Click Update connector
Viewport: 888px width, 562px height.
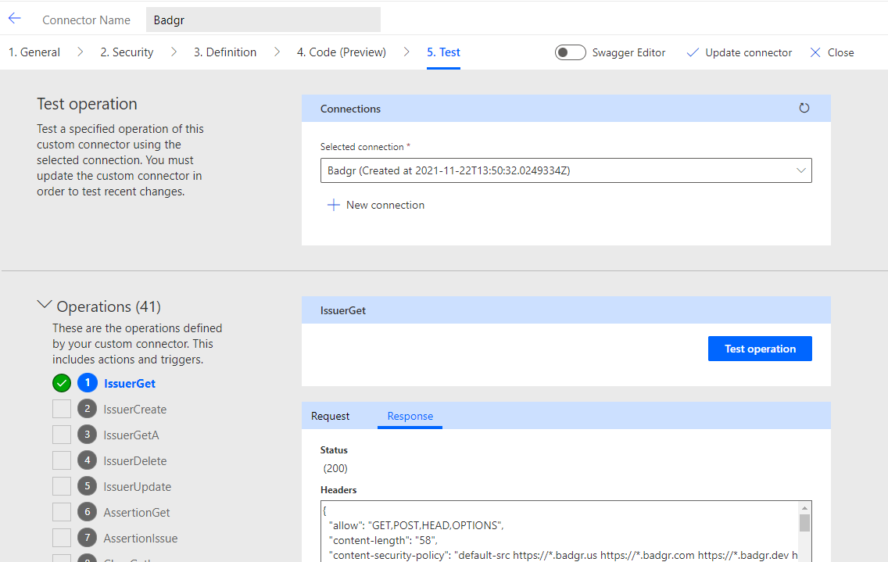pyautogui.click(x=749, y=52)
